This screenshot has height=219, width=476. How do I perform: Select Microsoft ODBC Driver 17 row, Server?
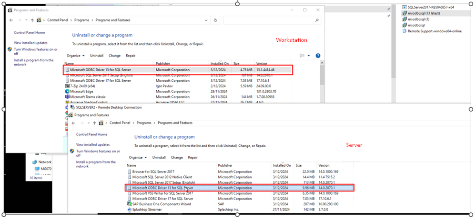[240, 199]
